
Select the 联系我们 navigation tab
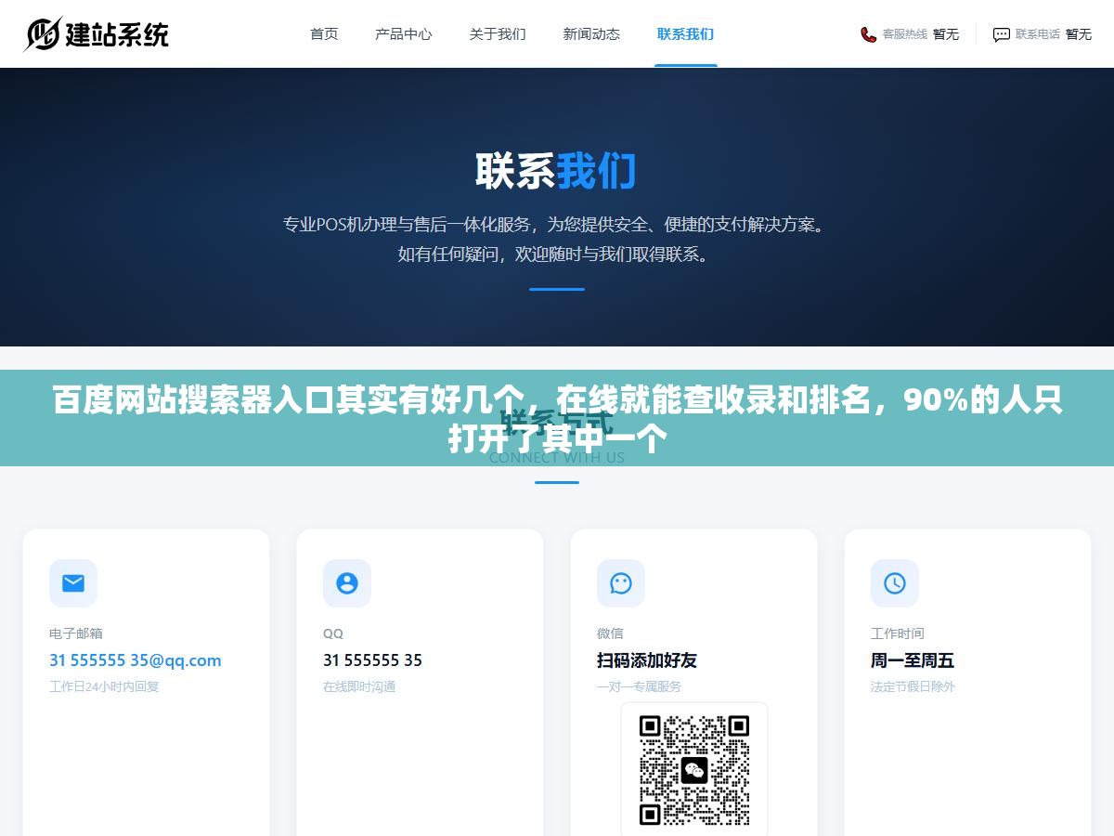pos(685,34)
